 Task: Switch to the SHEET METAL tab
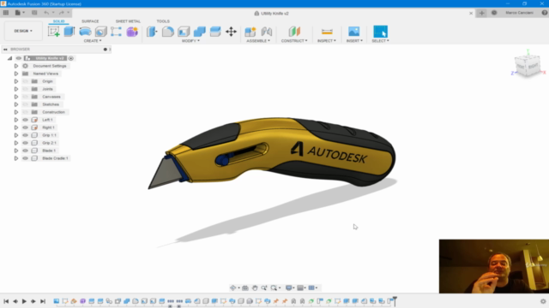128,21
